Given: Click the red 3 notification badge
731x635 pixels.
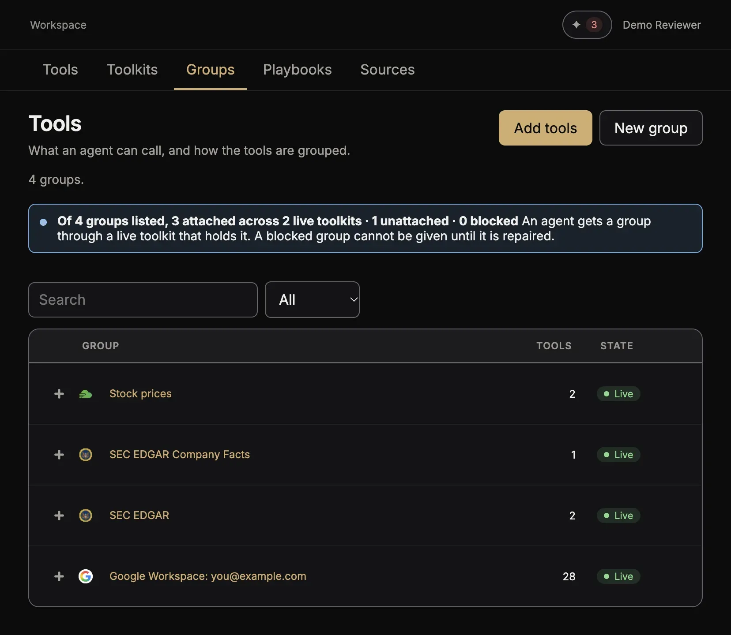Looking at the screenshot, I should coord(594,25).
